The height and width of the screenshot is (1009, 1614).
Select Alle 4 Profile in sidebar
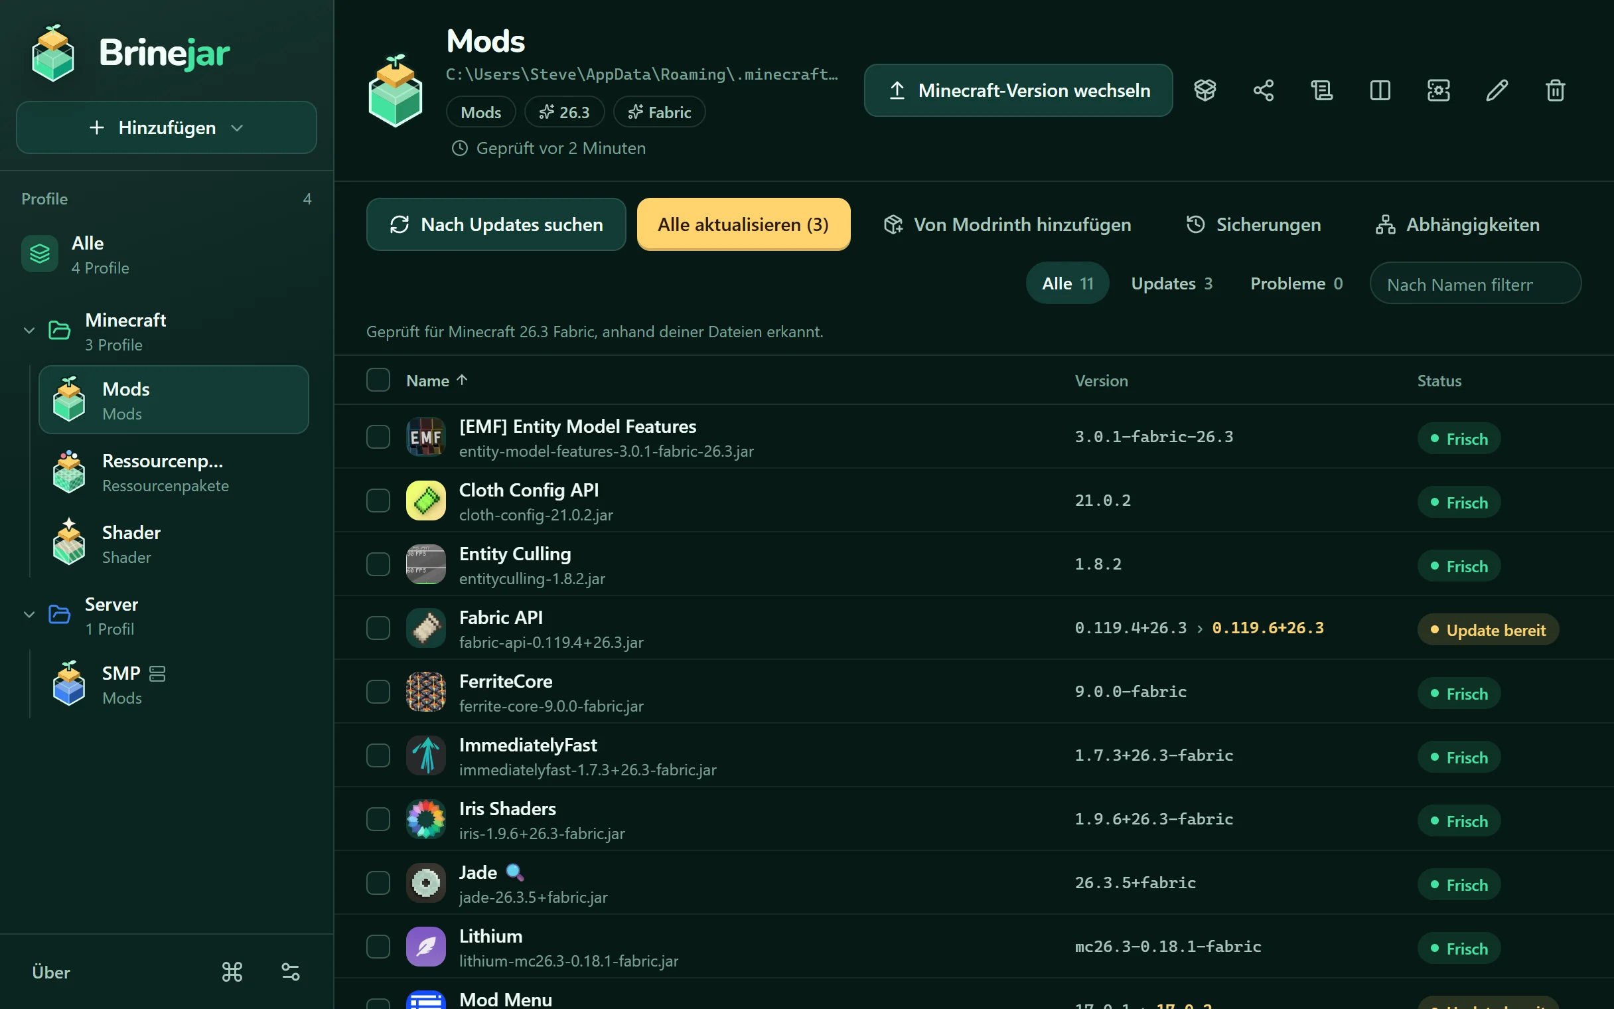(x=166, y=255)
